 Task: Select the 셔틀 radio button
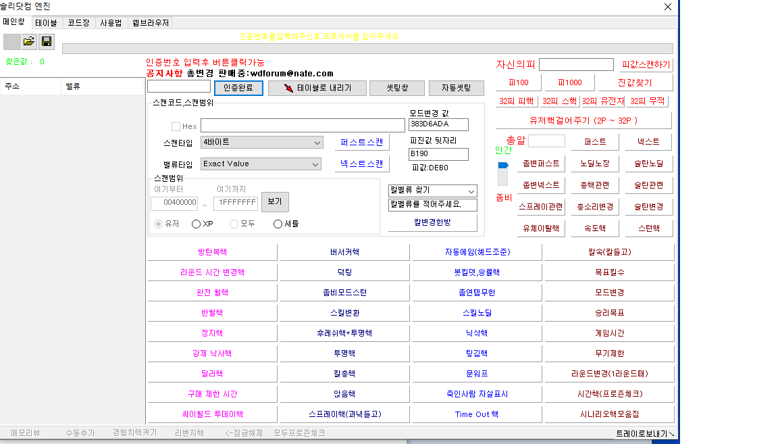click(278, 224)
